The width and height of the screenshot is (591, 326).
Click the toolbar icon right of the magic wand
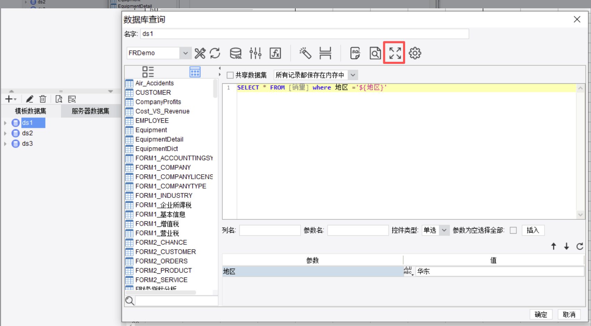click(325, 53)
